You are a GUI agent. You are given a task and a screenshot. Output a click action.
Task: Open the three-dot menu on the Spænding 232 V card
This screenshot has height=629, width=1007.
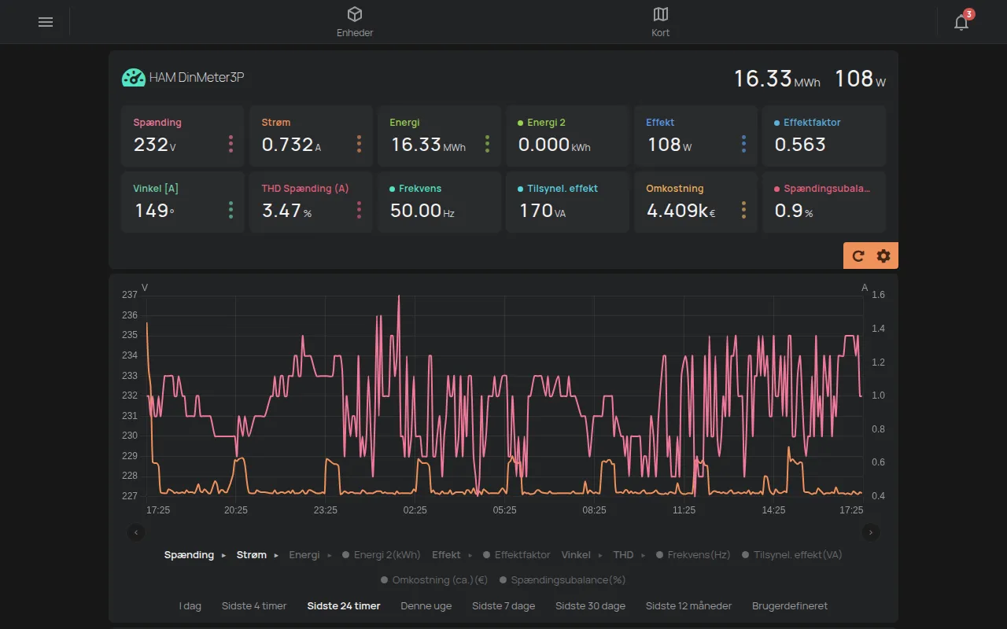231,144
